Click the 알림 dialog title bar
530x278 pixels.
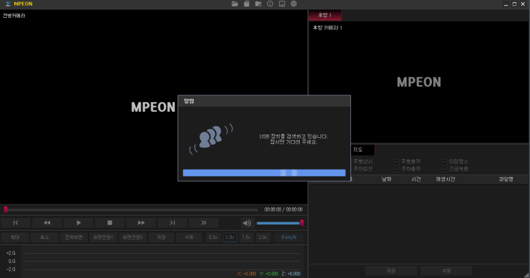(x=265, y=101)
